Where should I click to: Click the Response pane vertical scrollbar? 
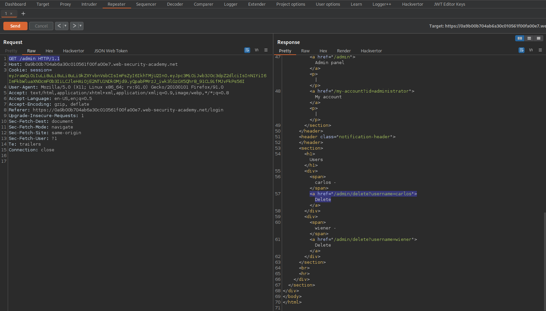coord(545,261)
